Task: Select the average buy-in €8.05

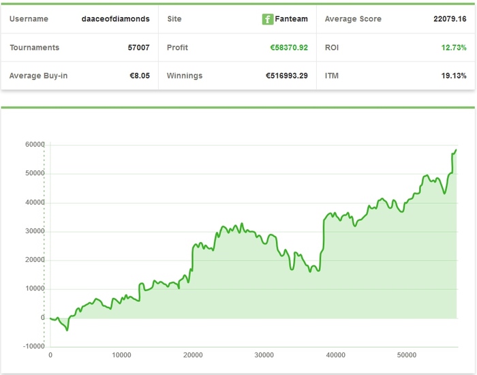Action: 140,76
